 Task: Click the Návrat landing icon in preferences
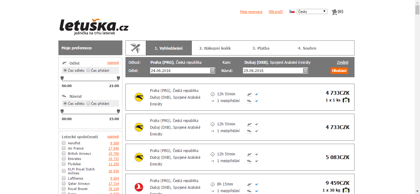pyautogui.click(x=64, y=96)
